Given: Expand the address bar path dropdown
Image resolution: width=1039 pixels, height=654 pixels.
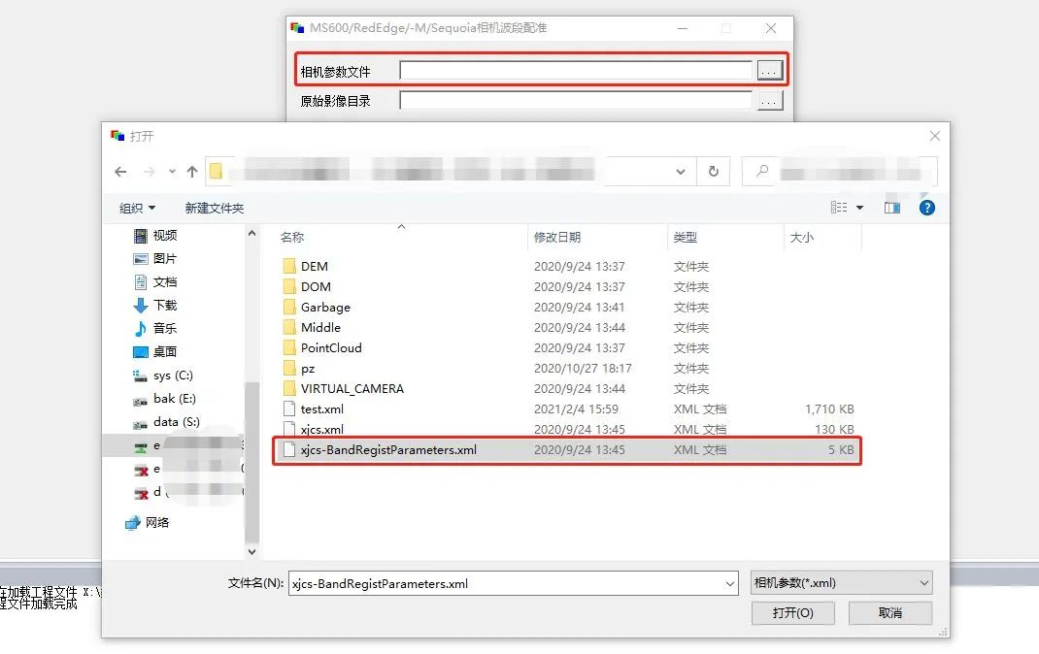Looking at the screenshot, I should 681,172.
